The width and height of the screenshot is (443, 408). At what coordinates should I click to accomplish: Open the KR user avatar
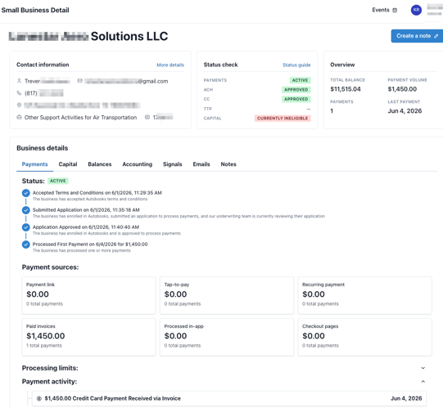(x=416, y=10)
